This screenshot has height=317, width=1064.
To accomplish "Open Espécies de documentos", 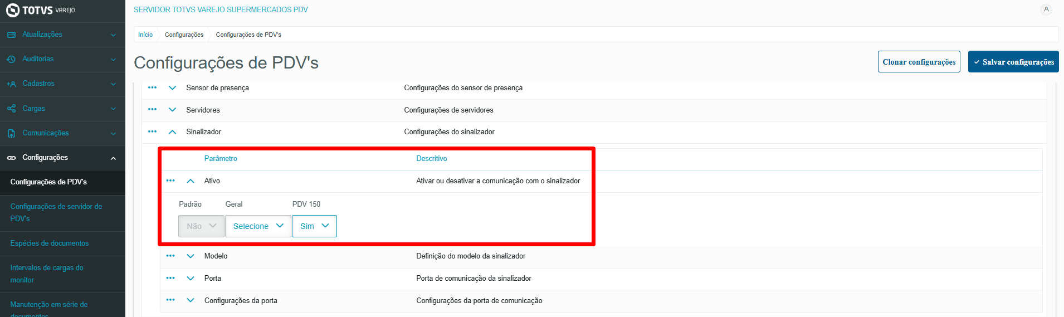I will click(62, 243).
